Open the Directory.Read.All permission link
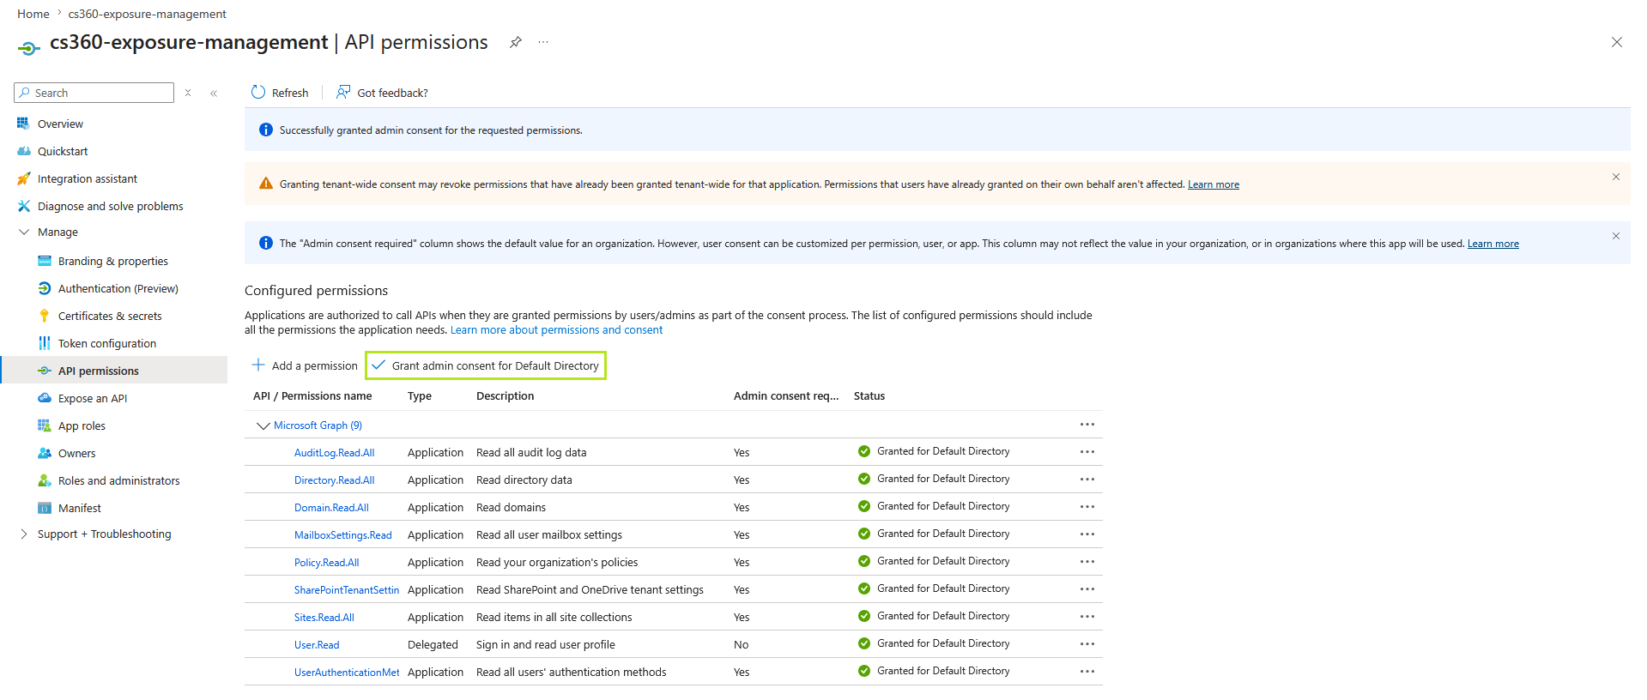This screenshot has width=1647, height=700. coord(334,480)
